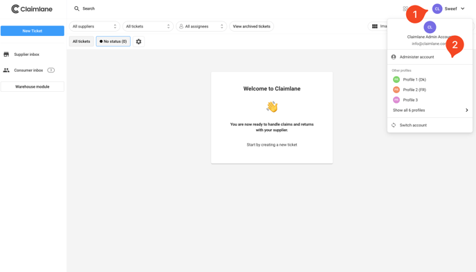Click View archived tickets button

[251, 26]
